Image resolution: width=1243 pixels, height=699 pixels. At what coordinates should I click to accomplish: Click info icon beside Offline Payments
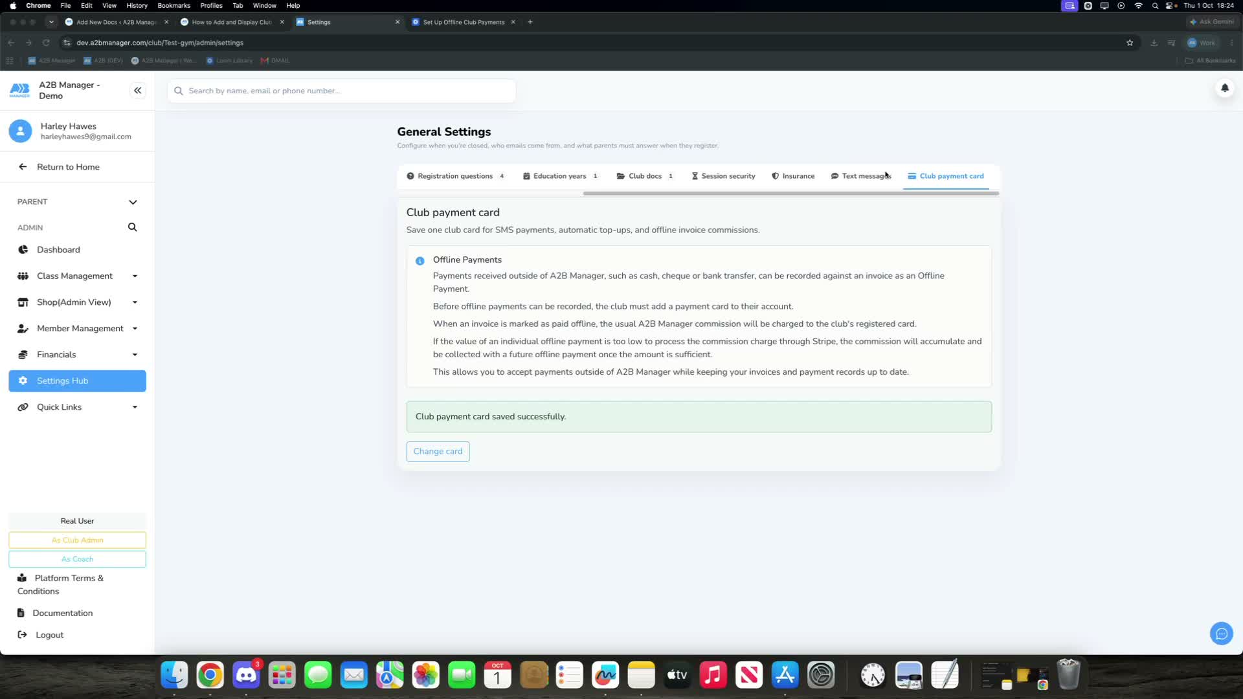tap(420, 261)
